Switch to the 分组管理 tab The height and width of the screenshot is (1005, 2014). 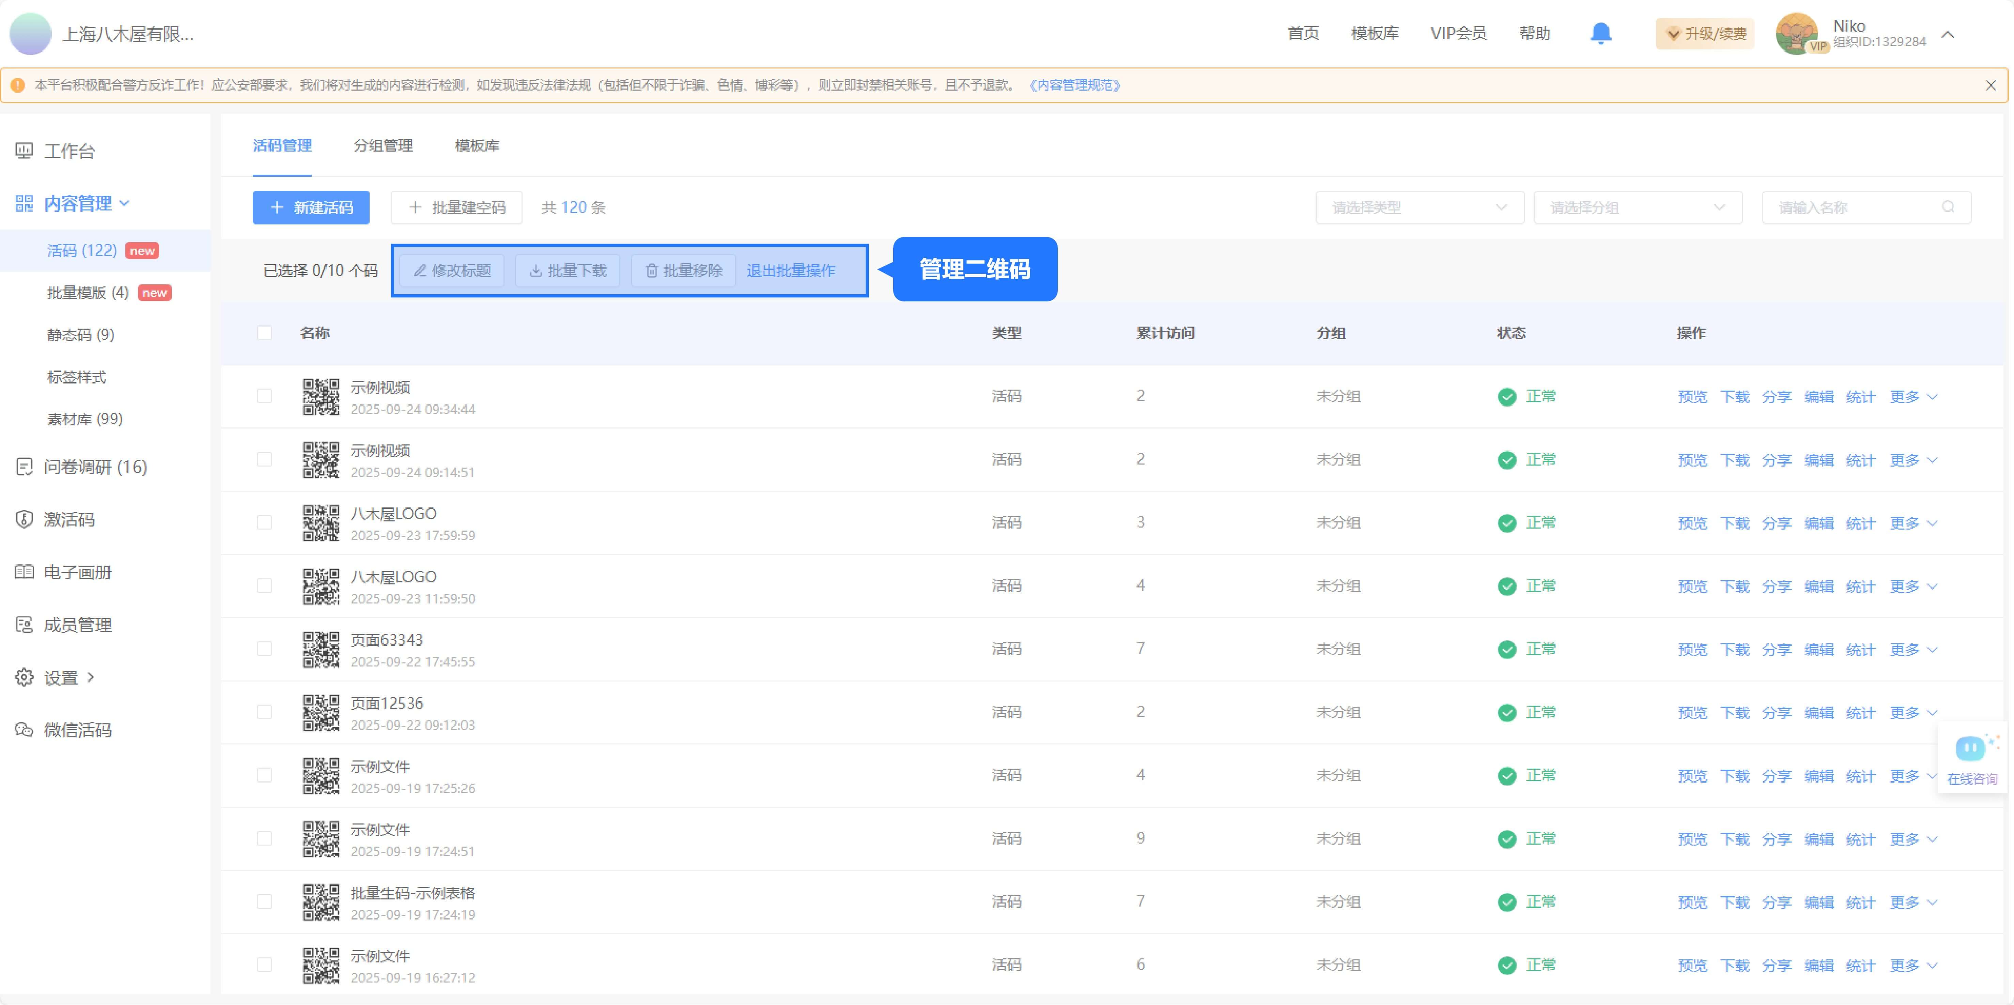click(x=383, y=145)
